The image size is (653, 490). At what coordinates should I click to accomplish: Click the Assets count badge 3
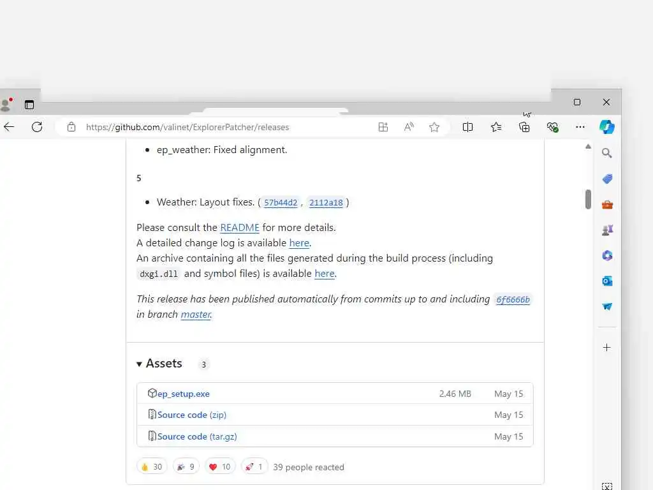click(x=203, y=364)
